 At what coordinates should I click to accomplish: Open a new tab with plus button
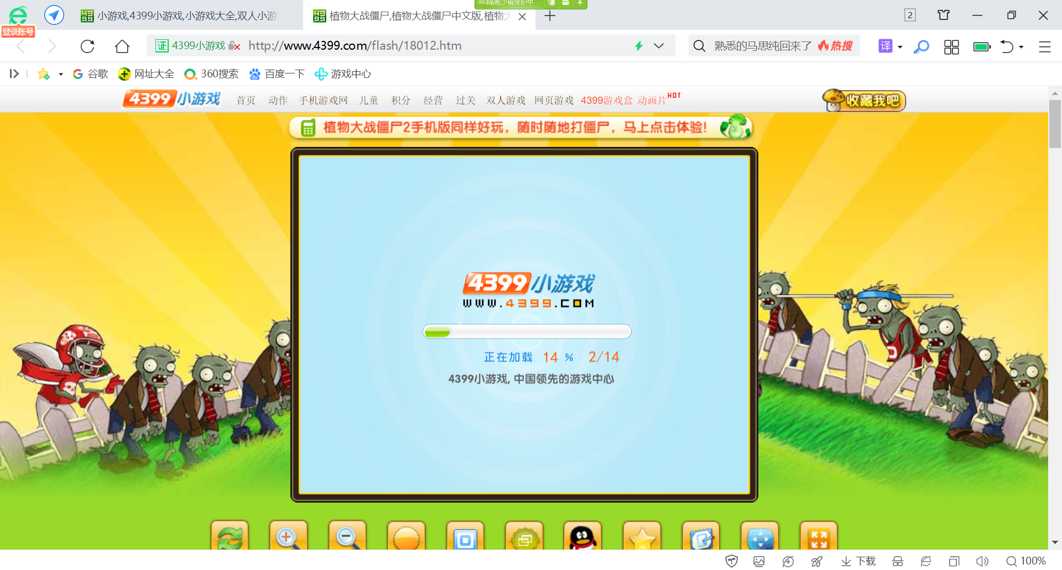coord(550,16)
